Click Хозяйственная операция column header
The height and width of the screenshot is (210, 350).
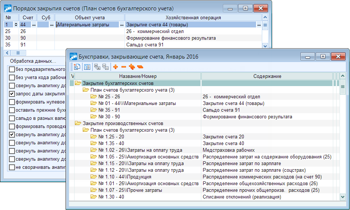pos(193,17)
